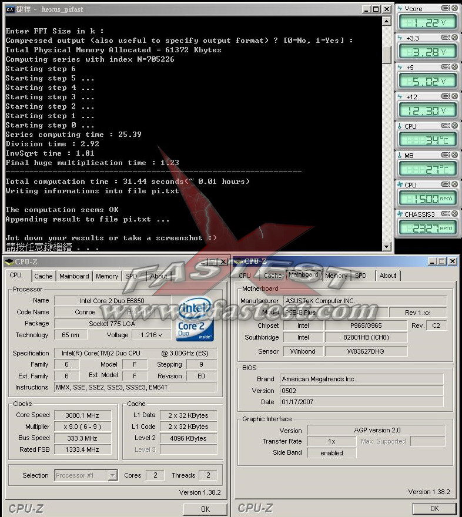
Task: Click the BIOS Brand American Megatrends Inc.
Action: pos(361,379)
